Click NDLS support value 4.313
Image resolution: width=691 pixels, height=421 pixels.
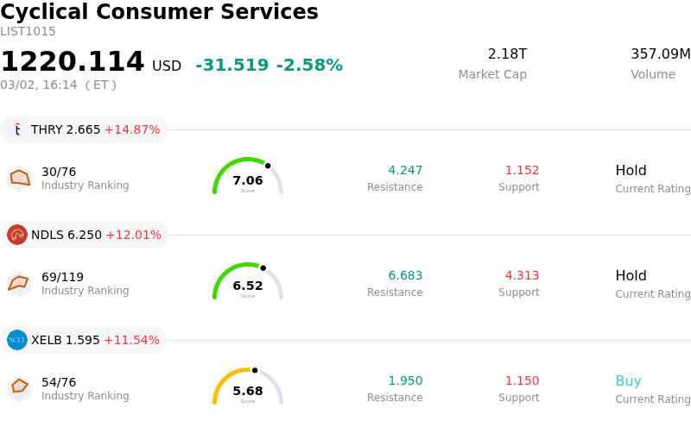[x=522, y=275]
